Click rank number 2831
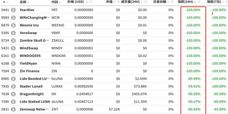The image size is (228, 114). [x=5, y=109]
